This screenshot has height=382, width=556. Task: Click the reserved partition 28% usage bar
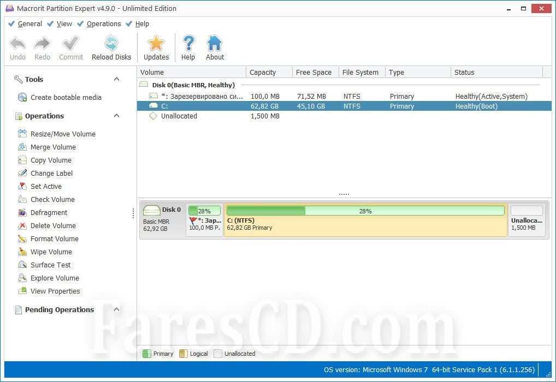click(x=204, y=211)
